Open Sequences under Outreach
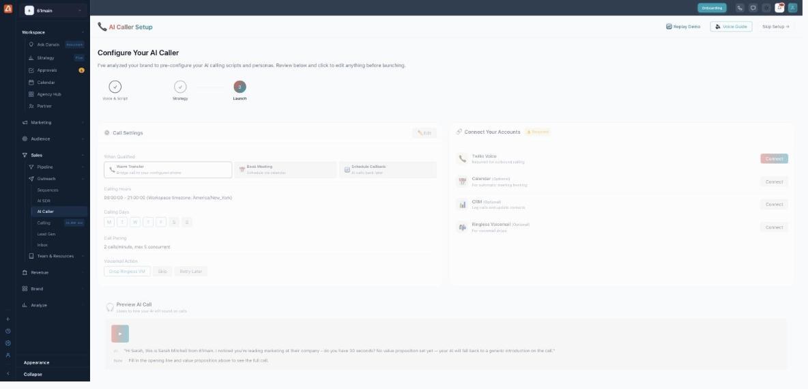Image resolution: width=808 pixels, height=389 pixels. click(59, 190)
